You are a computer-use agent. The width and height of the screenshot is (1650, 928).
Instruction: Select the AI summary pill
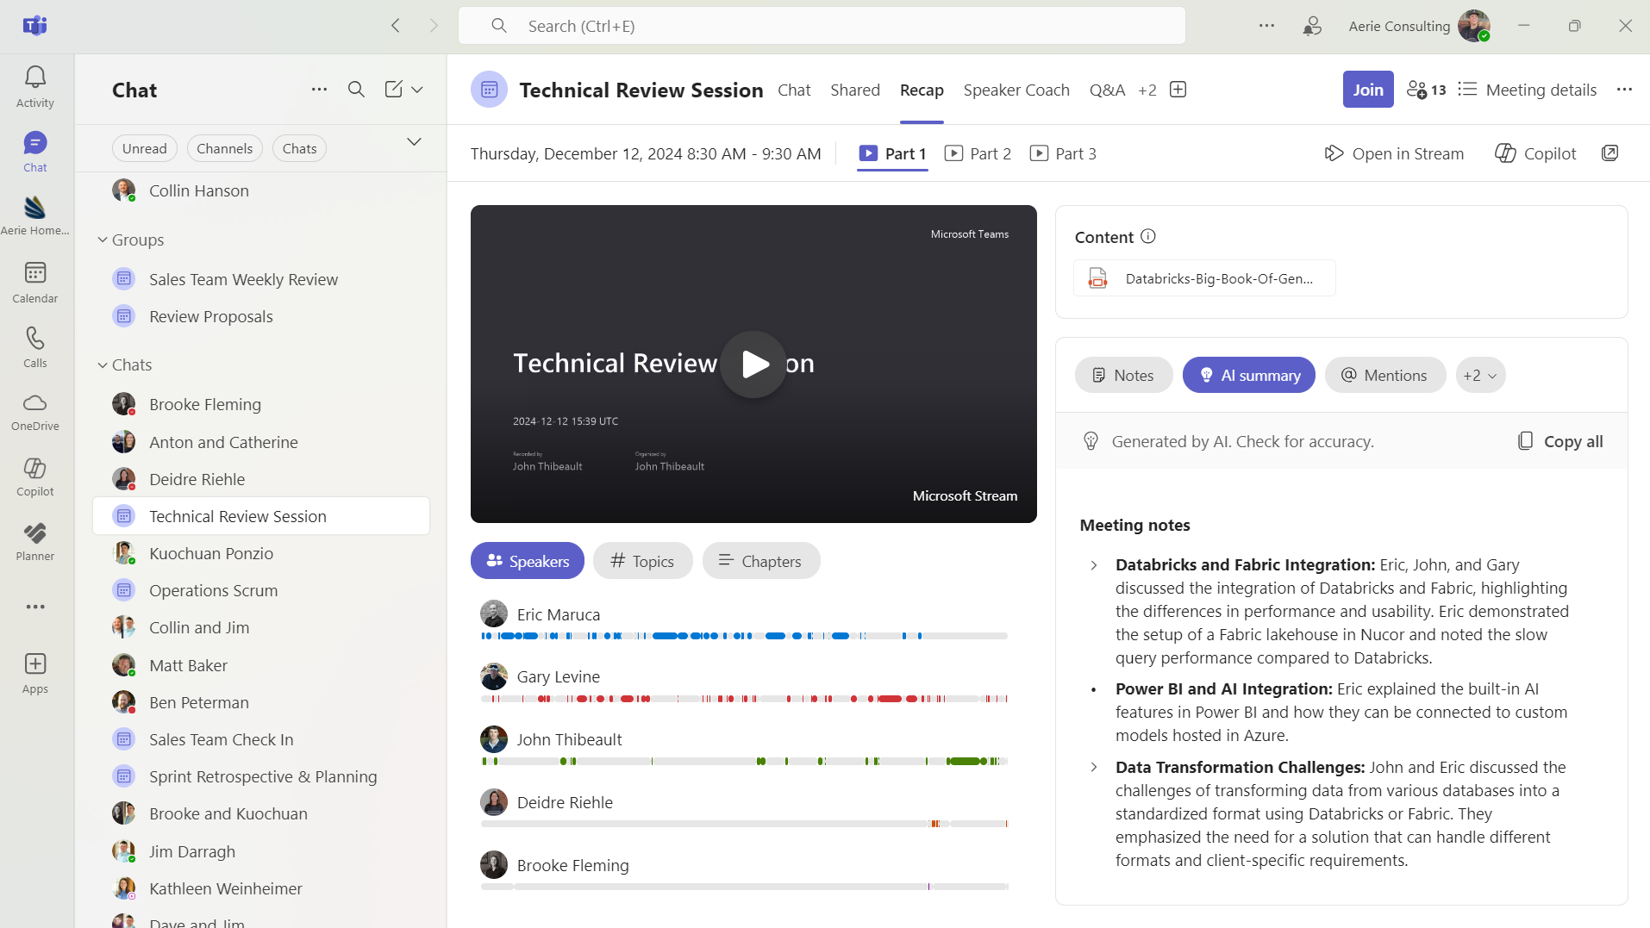click(x=1248, y=375)
